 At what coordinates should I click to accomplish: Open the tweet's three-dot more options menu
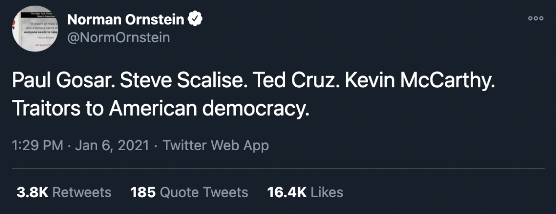click(535, 19)
